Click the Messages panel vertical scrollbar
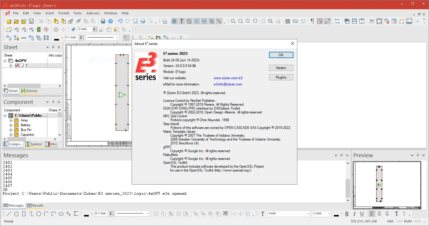This screenshot has width=429, height=226. tap(348, 182)
